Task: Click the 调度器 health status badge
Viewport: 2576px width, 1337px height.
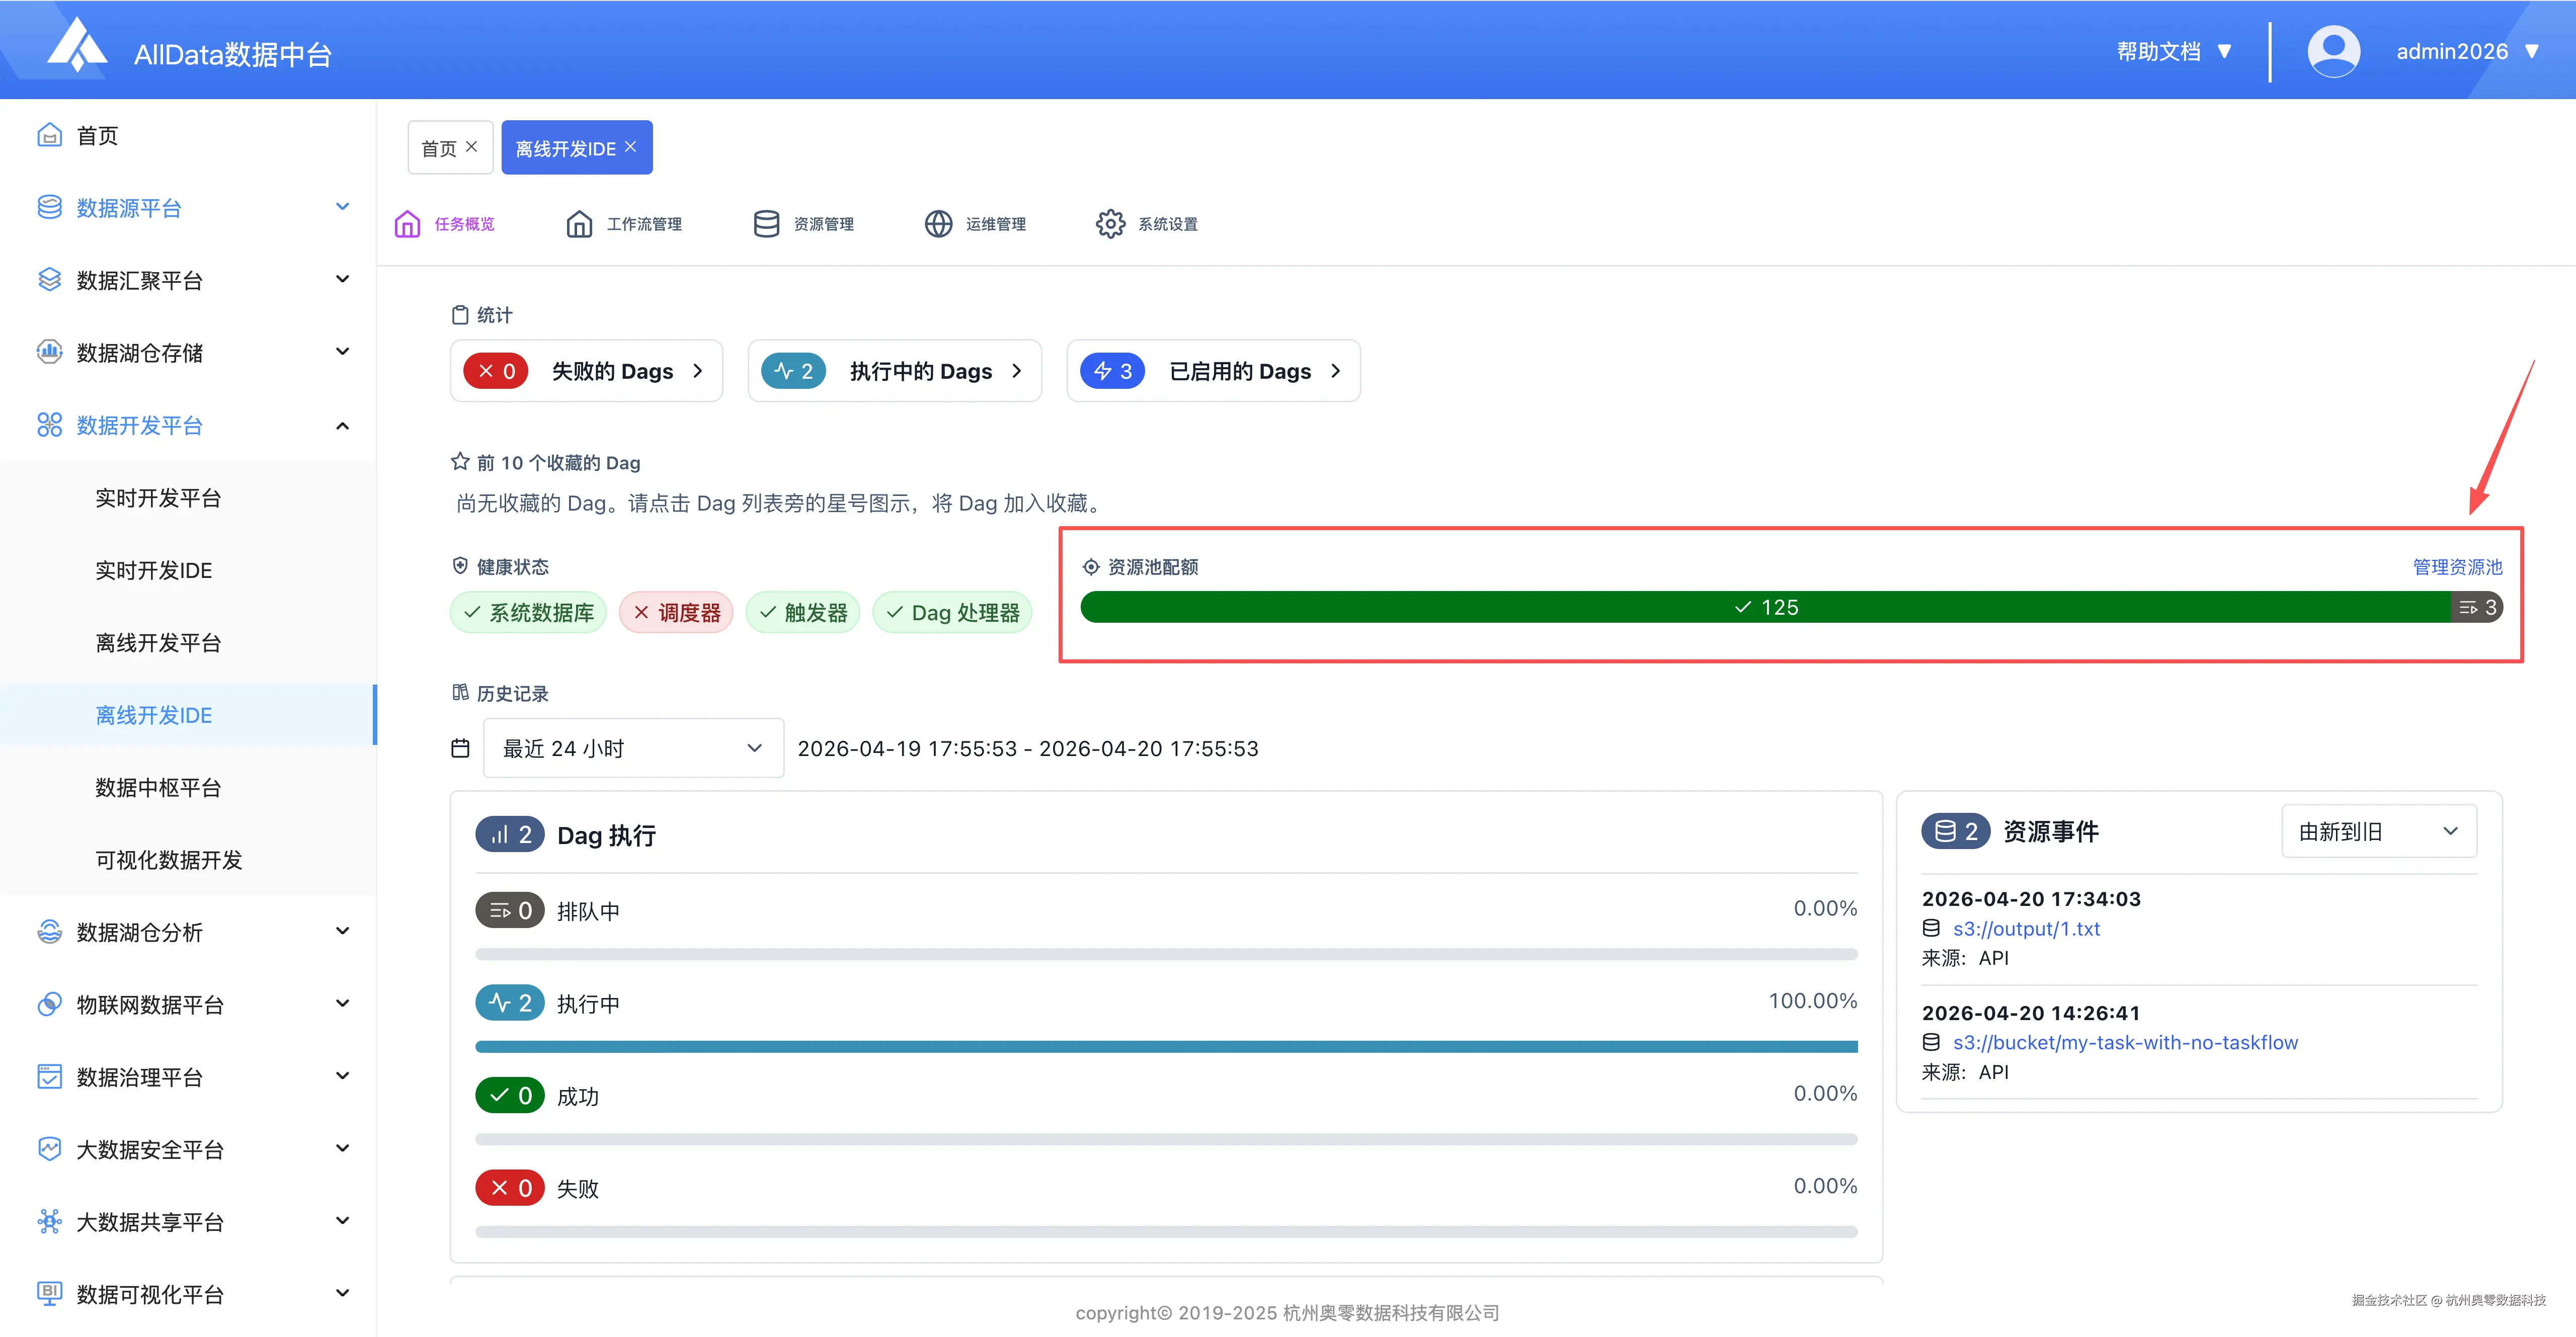Action: pos(676,612)
